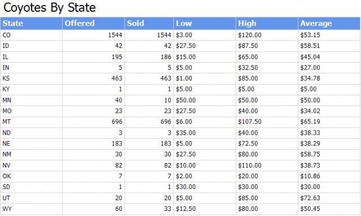
Task: Select the Sold column header
Action: pos(149,23)
